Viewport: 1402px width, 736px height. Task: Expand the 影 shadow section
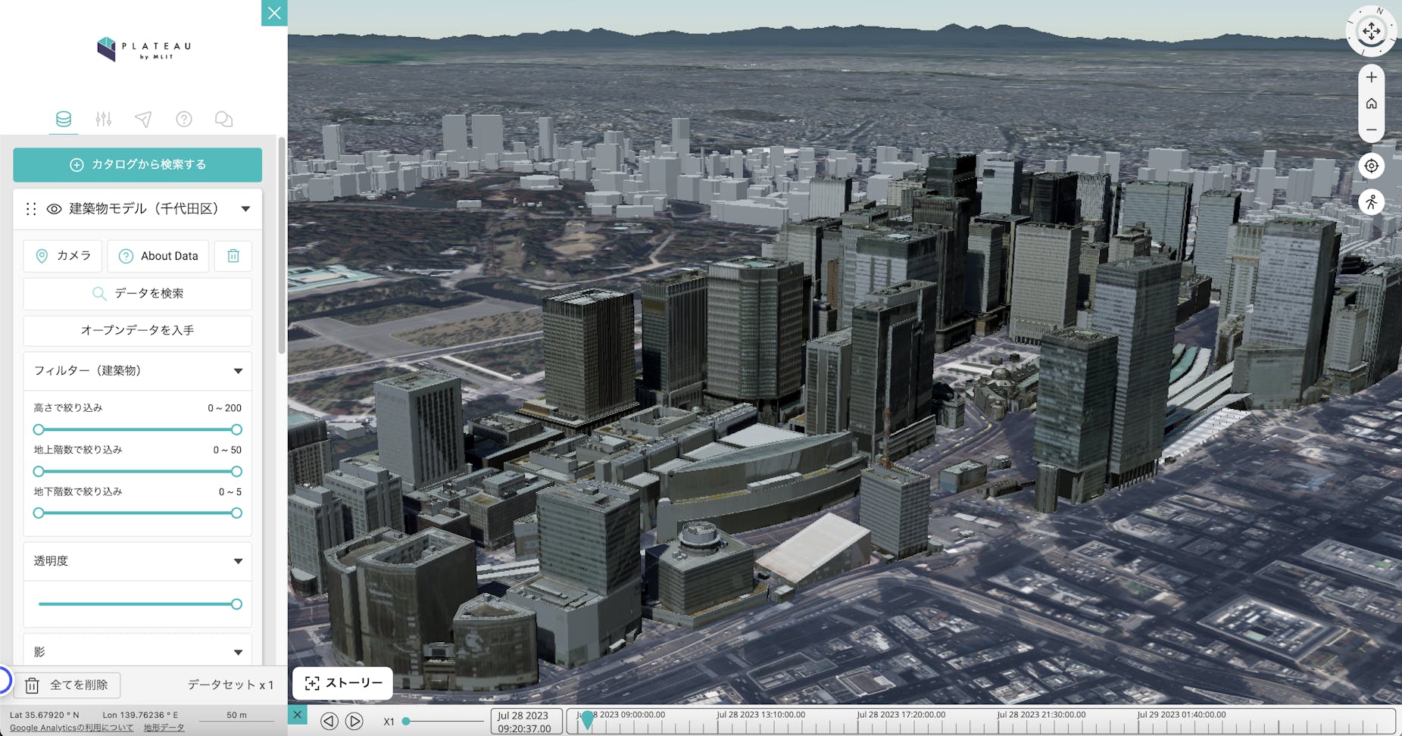tap(237, 650)
